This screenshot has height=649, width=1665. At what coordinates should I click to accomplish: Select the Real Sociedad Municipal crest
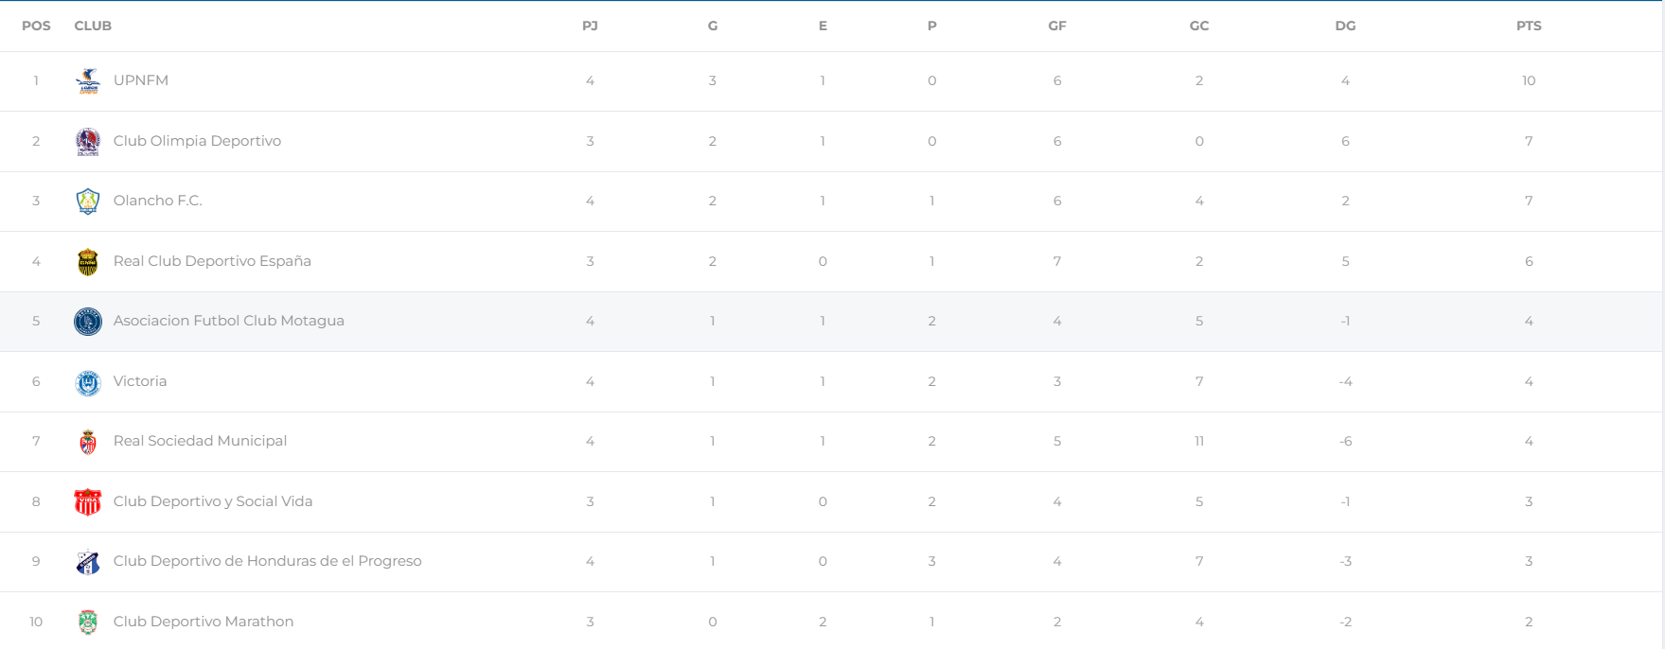click(88, 442)
